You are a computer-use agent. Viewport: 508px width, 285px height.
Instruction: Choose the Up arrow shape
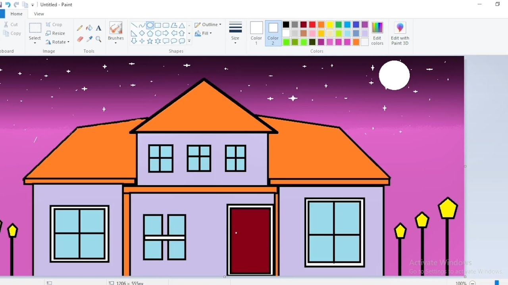click(182, 33)
